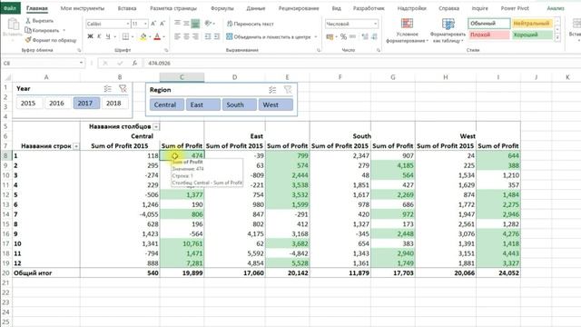Decrease font size with the smaller A icon

pyautogui.click(x=162, y=24)
